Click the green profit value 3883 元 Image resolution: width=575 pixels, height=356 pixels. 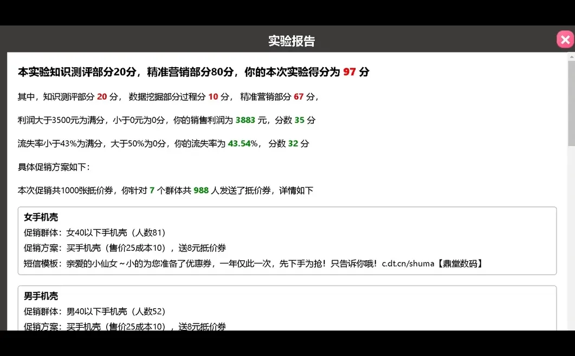pyautogui.click(x=244, y=120)
